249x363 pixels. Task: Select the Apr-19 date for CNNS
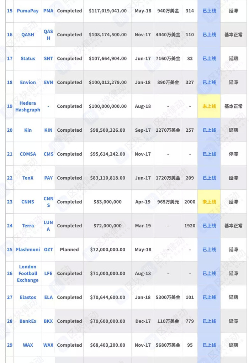(x=143, y=202)
